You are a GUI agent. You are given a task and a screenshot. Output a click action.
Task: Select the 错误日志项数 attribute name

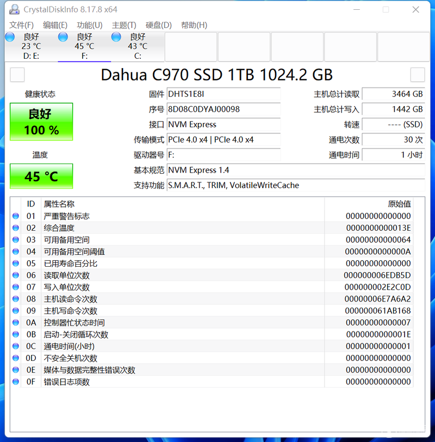pyautogui.click(x=66, y=382)
